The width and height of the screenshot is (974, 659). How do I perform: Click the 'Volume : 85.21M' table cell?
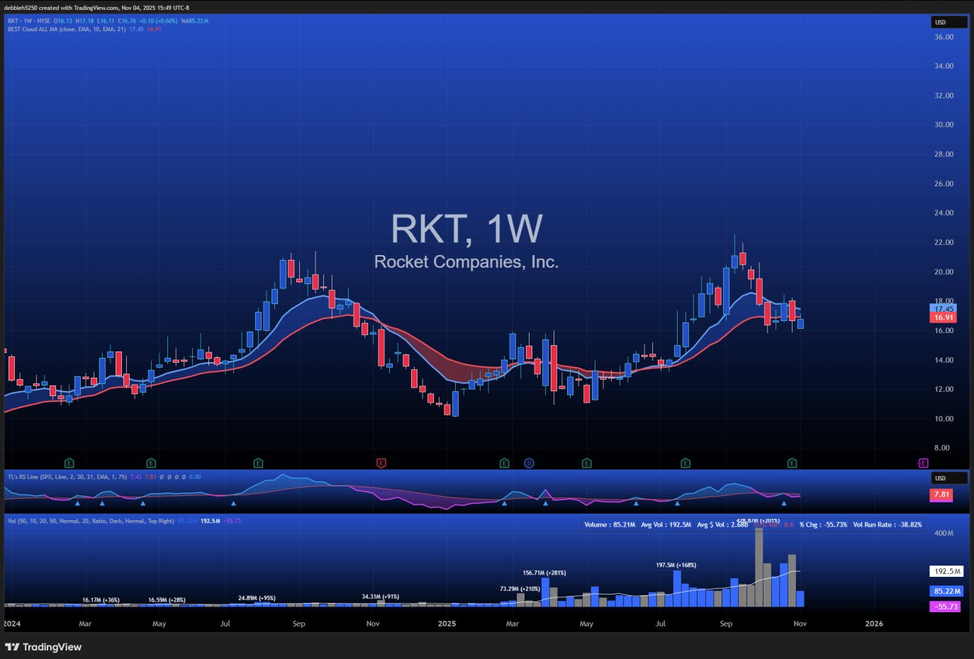[x=610, y=525]
